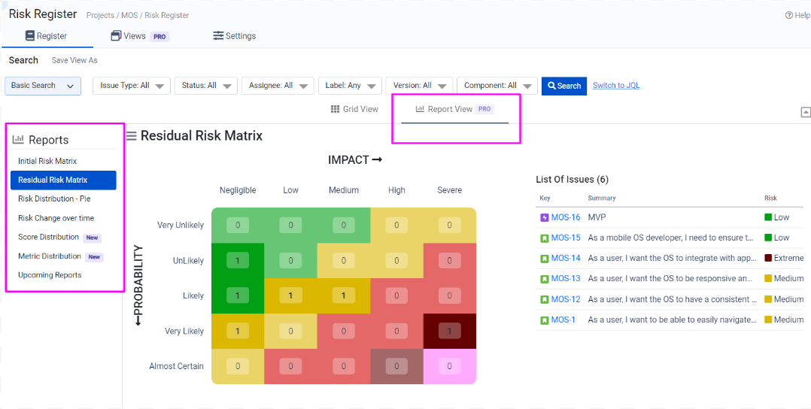Expand the Issue Type filter dropdown
The width and height of the screenshot is (811, 409).
(x=132, y=86)
